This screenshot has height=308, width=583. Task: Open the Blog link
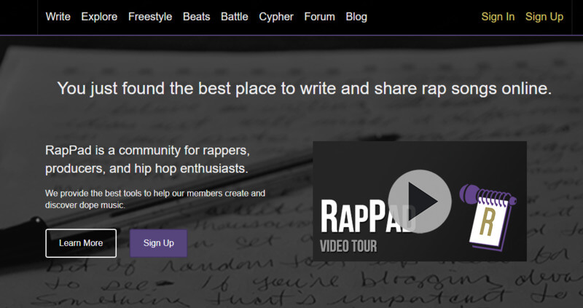point(356,17)
